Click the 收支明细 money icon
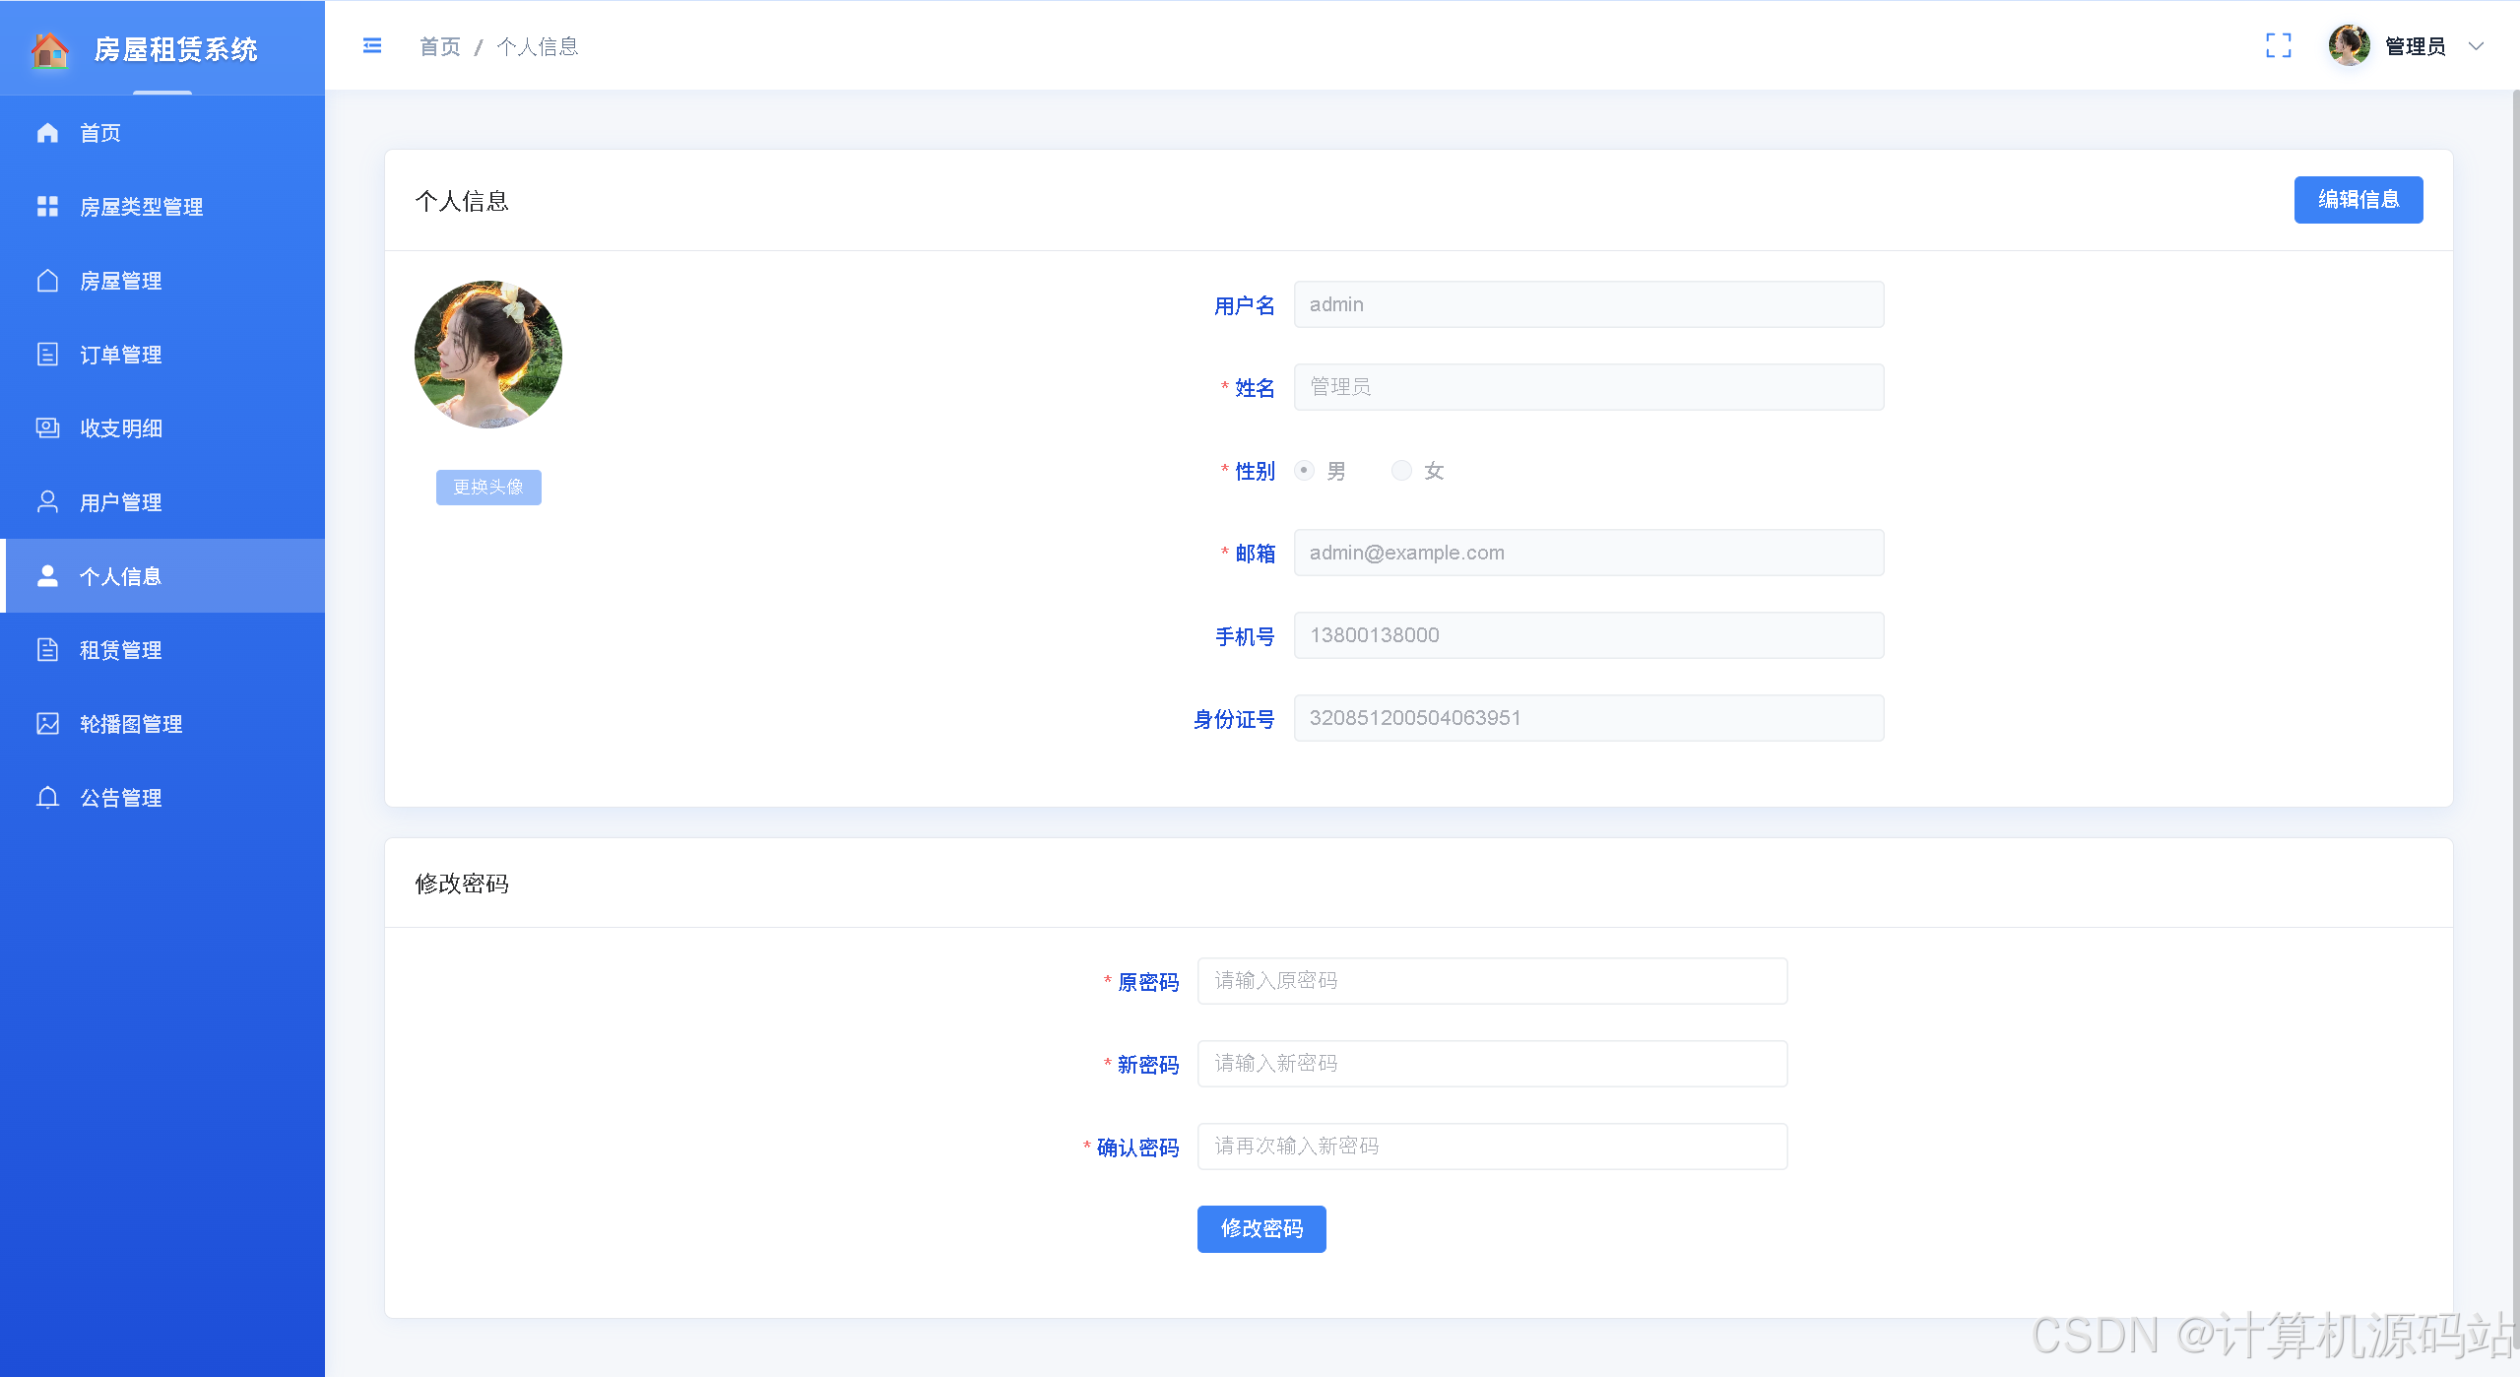The width and height of the screenshot is (2520, 1377). [47, 428]
